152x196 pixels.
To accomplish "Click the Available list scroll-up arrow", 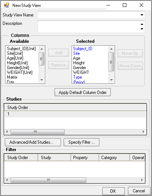I will (x=42, y=49).
